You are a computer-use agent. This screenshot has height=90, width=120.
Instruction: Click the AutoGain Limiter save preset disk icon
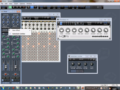click(x=94, y=59)
